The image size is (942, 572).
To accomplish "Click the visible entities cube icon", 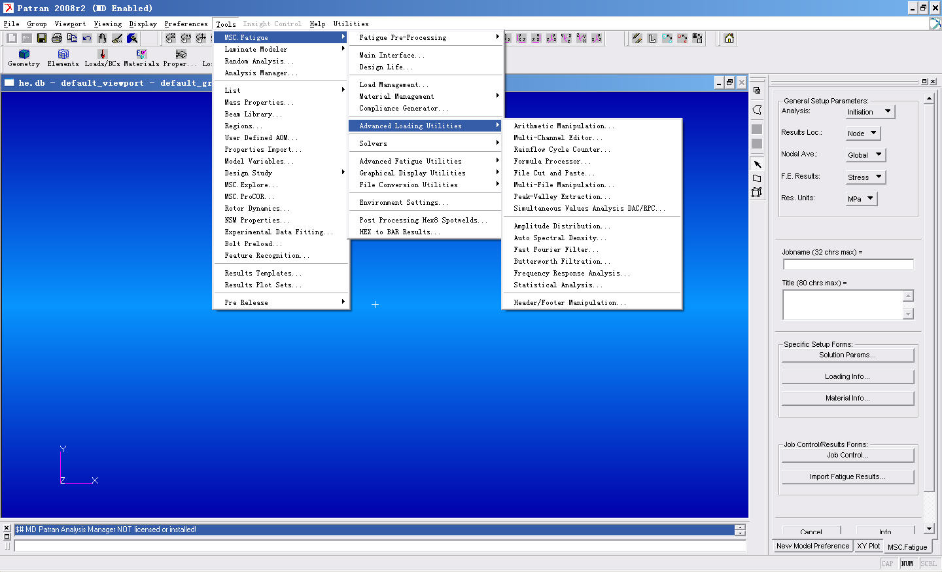I will (x=757, y=192).
